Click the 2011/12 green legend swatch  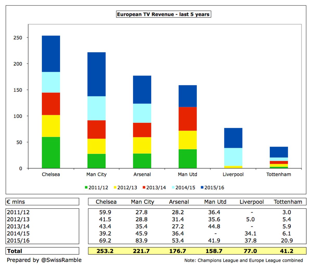tap(86, 188)
